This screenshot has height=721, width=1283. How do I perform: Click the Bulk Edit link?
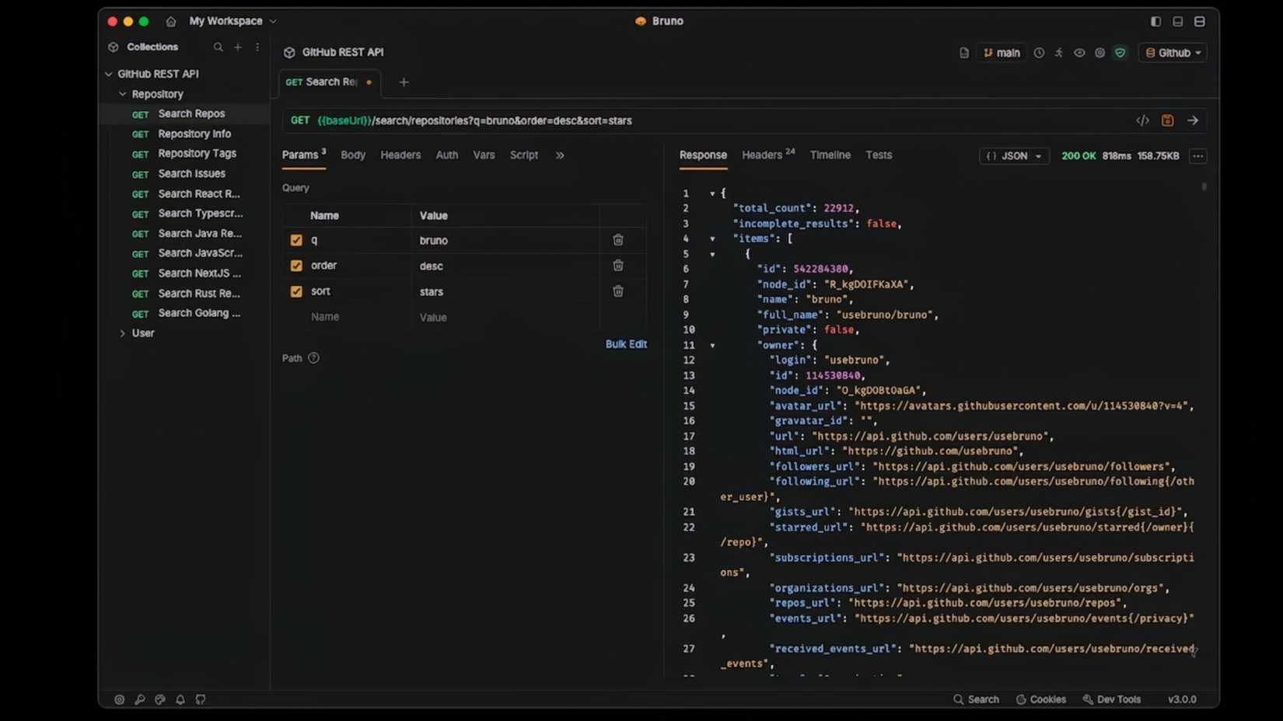coord(627,344)
